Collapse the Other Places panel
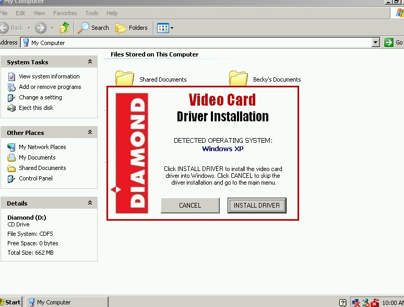The height and width of the screenshot is (307, 404). click(x=90, y=132)
